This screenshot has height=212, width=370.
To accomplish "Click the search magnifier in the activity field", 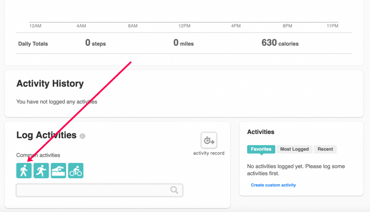I will (x=175, y=190).
